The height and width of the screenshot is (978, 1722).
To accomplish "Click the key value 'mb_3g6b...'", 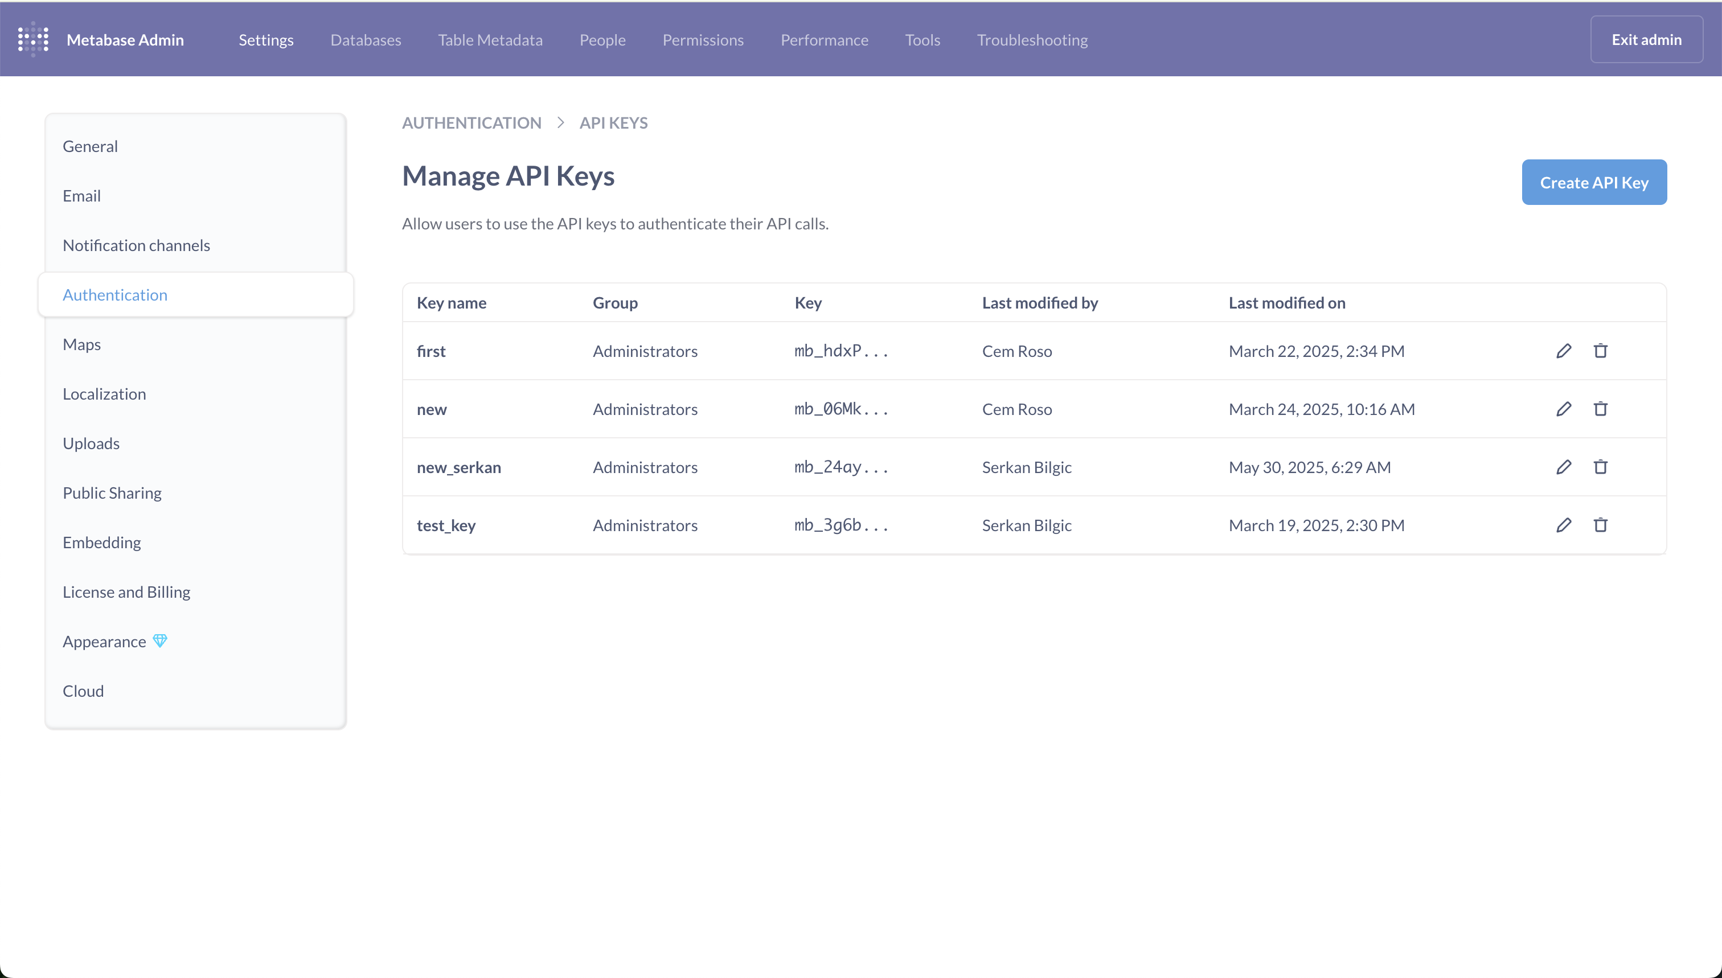I will pos(841,525).
